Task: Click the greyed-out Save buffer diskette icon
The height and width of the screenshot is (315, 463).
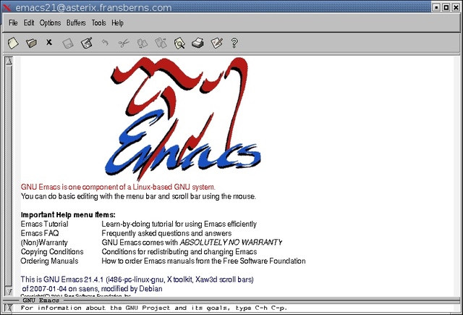Action: tap(68, 43)
